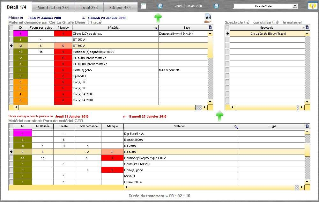Toggle row selector for Blonde 2000W in stock table

tap(11, 140)
